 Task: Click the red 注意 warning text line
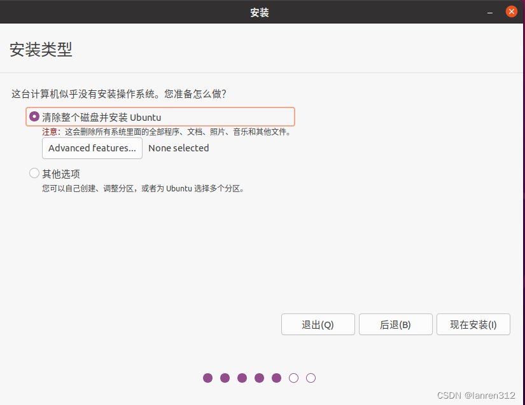pyautogui.click(x=167, y=132)
